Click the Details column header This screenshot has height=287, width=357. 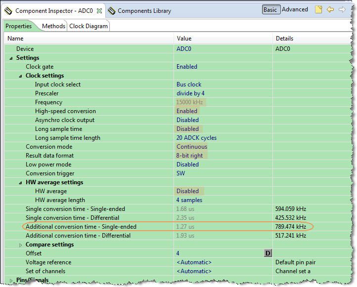coord(284,39)
